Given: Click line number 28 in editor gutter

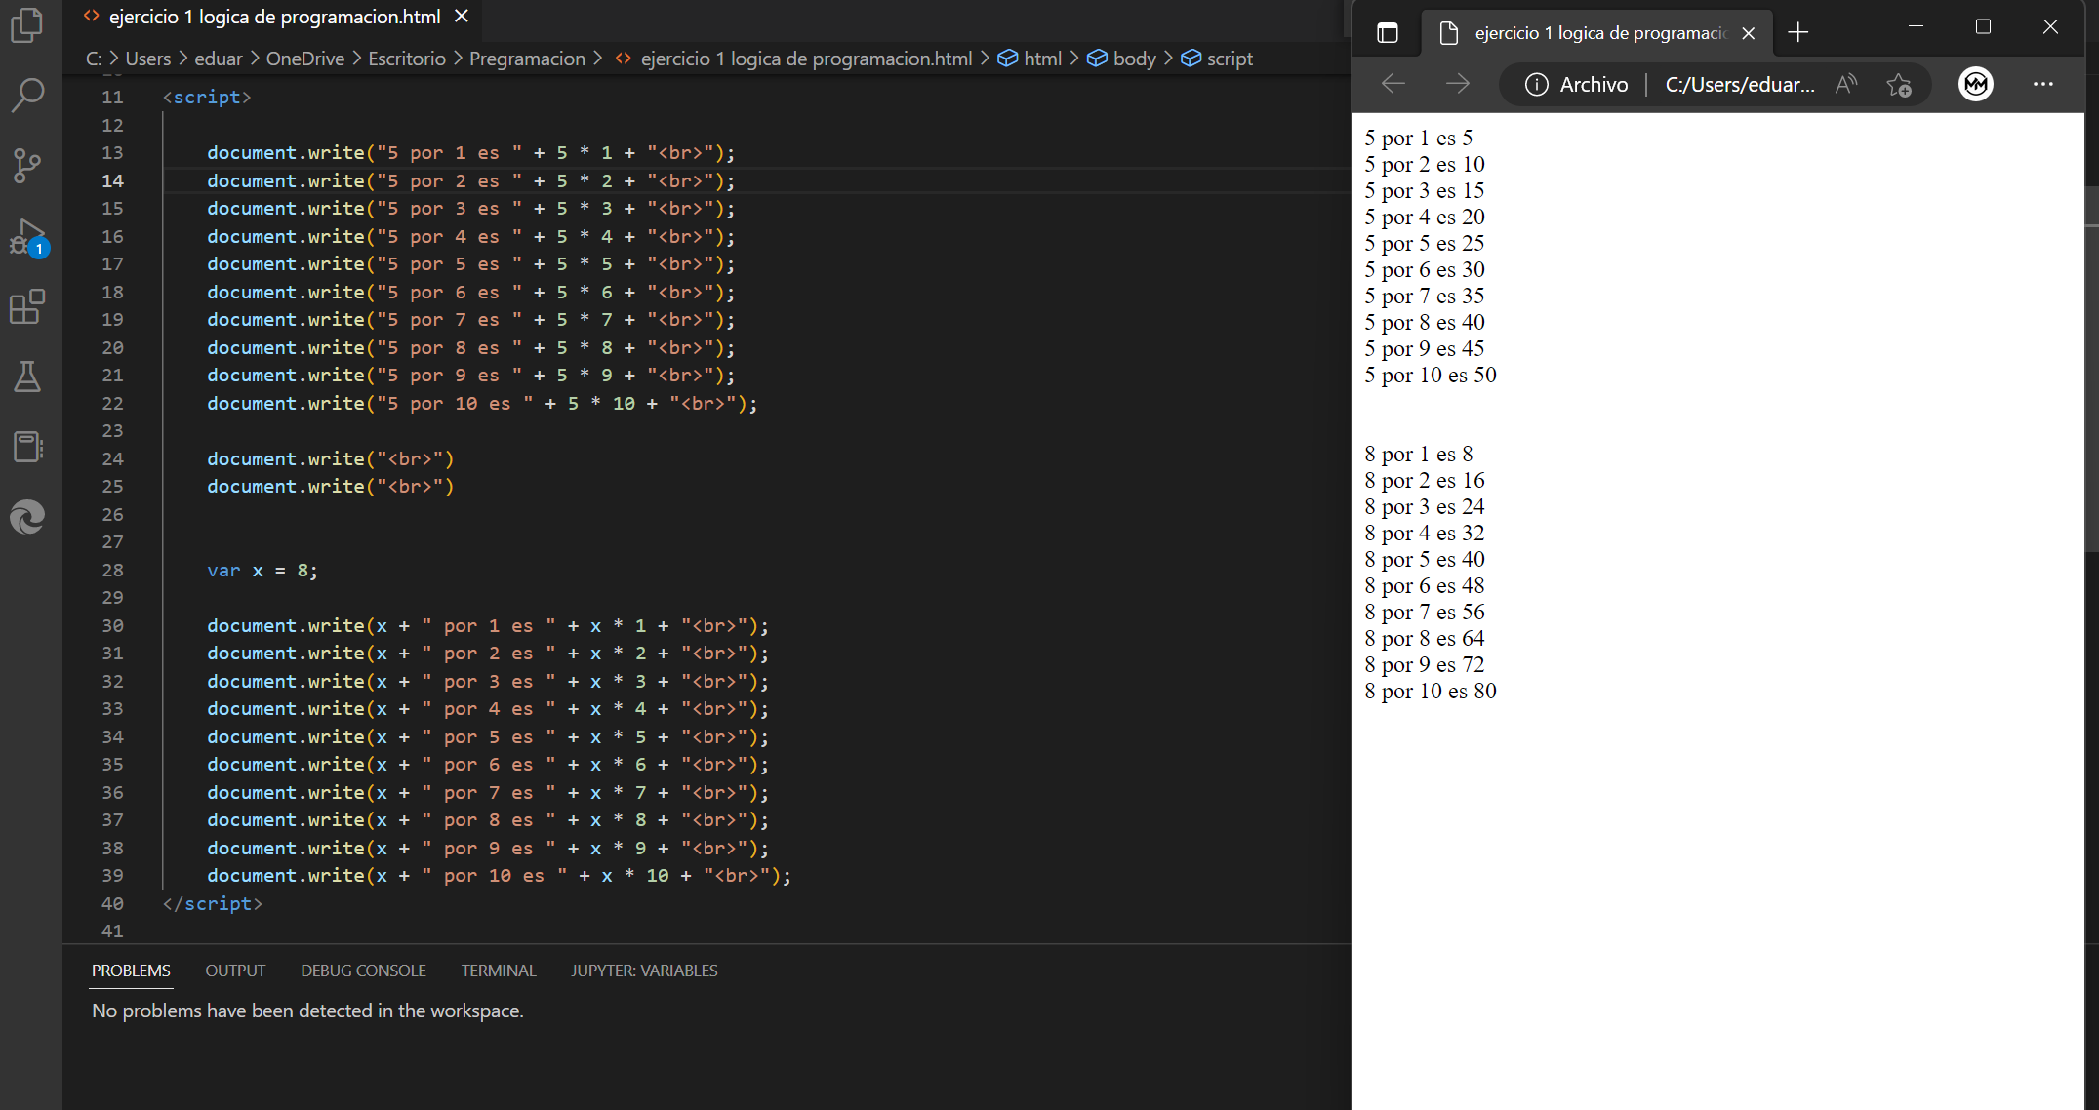Looking at the screenshot, I should 113,570.
